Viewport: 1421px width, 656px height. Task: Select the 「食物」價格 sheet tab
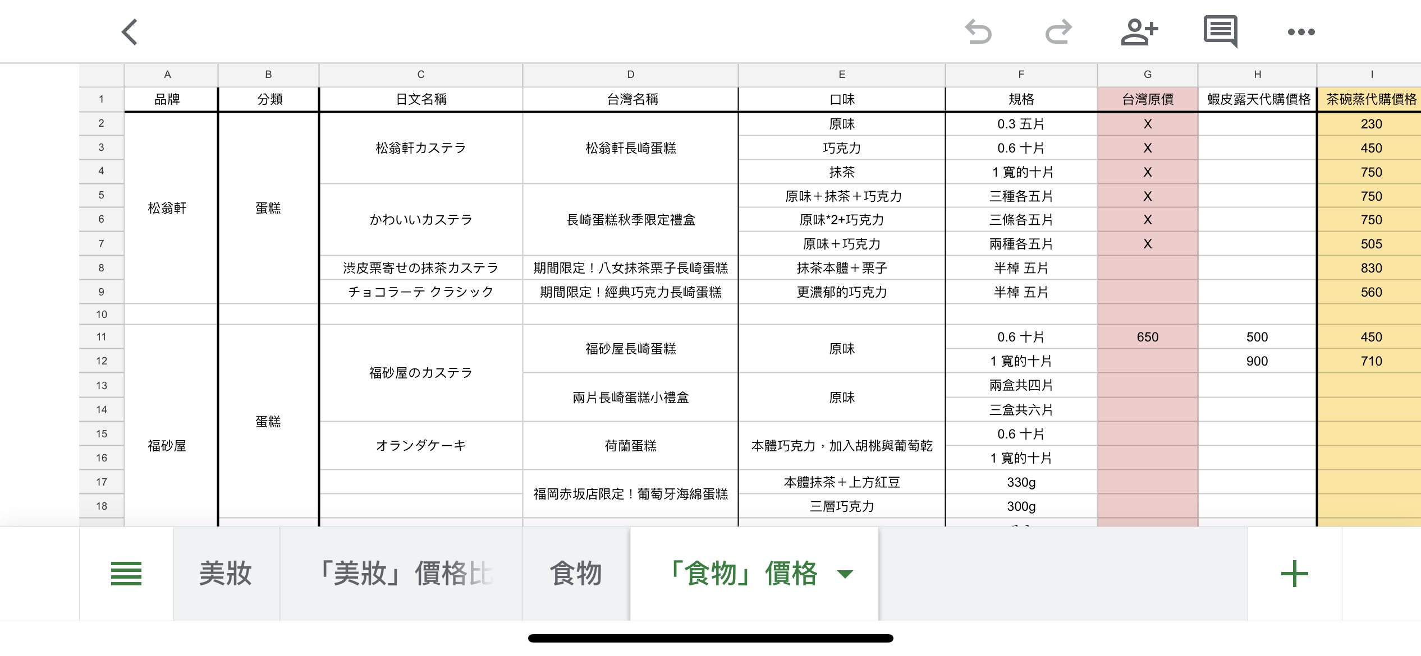(x=754, y=574)
